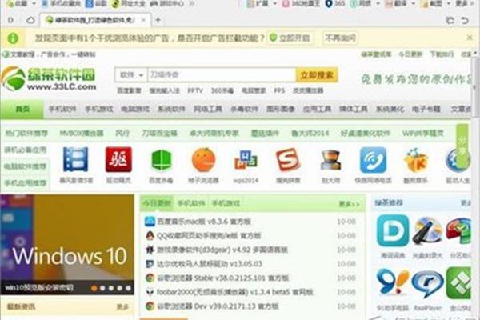Viewport: 480px width, 320px height.
Task: Open the orange 桔子浏览器 icon
Action: click(203, 159)
